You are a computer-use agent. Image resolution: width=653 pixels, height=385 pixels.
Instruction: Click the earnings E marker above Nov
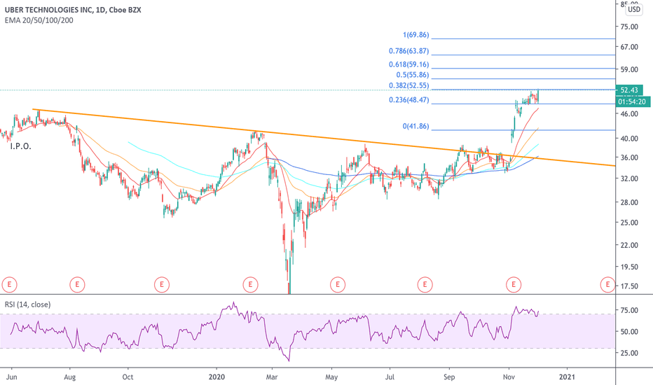pyautogui.click(x=514, y=285)
